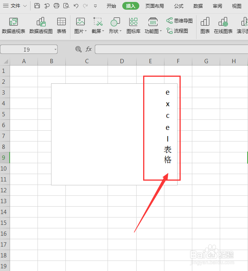Click the 截屏 screenshot icon
Image resolution: width=248 pixels, height=271 pixels.
tap(98, 22)
